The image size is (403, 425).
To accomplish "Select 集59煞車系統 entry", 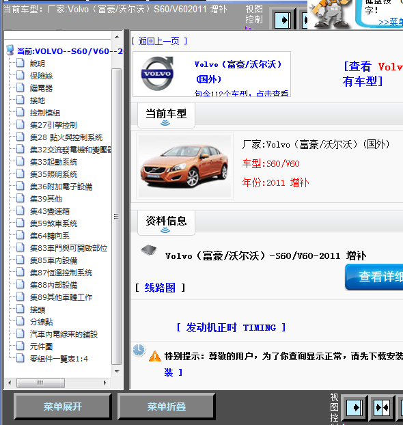I will pos(54,223).
